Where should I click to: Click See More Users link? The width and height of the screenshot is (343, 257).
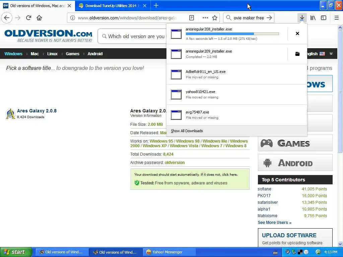pyautogui.click(x=275, y=223)
